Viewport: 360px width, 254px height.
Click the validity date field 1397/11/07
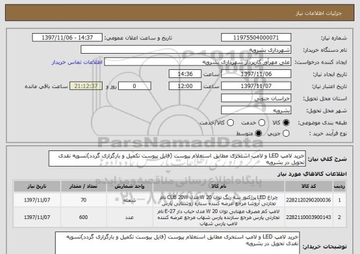pyautogui.click(x=256, y=86)
